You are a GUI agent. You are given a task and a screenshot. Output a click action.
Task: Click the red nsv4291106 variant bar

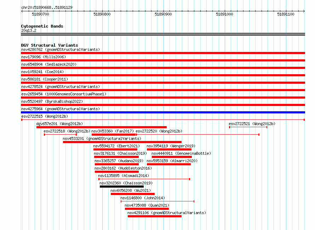tap(155, 216)
